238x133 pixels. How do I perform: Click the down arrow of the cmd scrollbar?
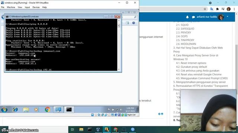[119, 69]
